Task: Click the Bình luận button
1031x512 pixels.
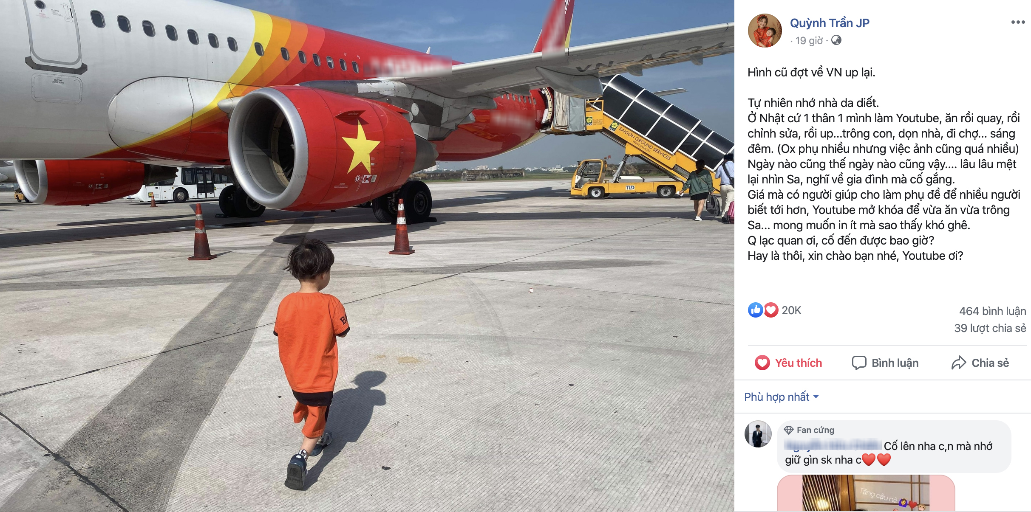Action: (x=885, y=363)
